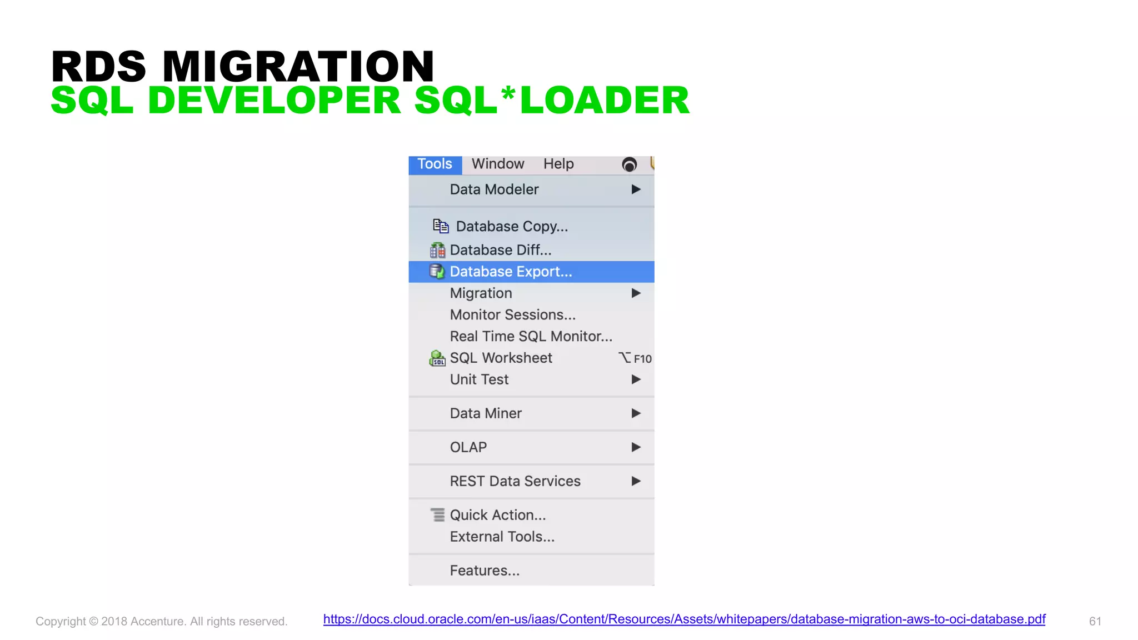Screen dimensions: 1138x640
Task: Click the Database Copy icon
Action: pos(441,226)
